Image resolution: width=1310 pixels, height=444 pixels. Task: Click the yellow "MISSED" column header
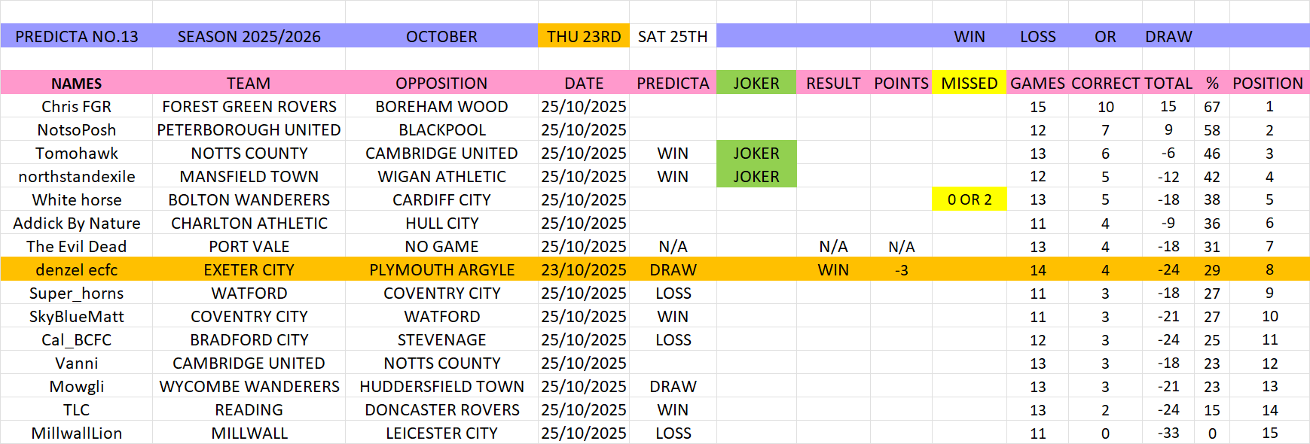969,83
